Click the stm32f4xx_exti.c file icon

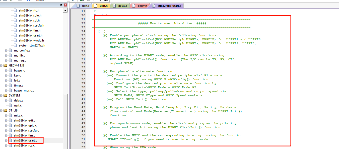pyautogui.click(x=10, y=120)
